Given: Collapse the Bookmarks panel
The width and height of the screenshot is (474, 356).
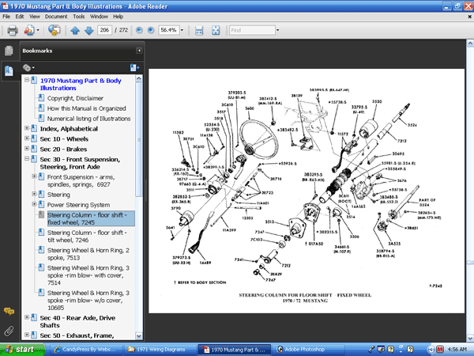Looking at the screenshot, I should tap(139, 51).
